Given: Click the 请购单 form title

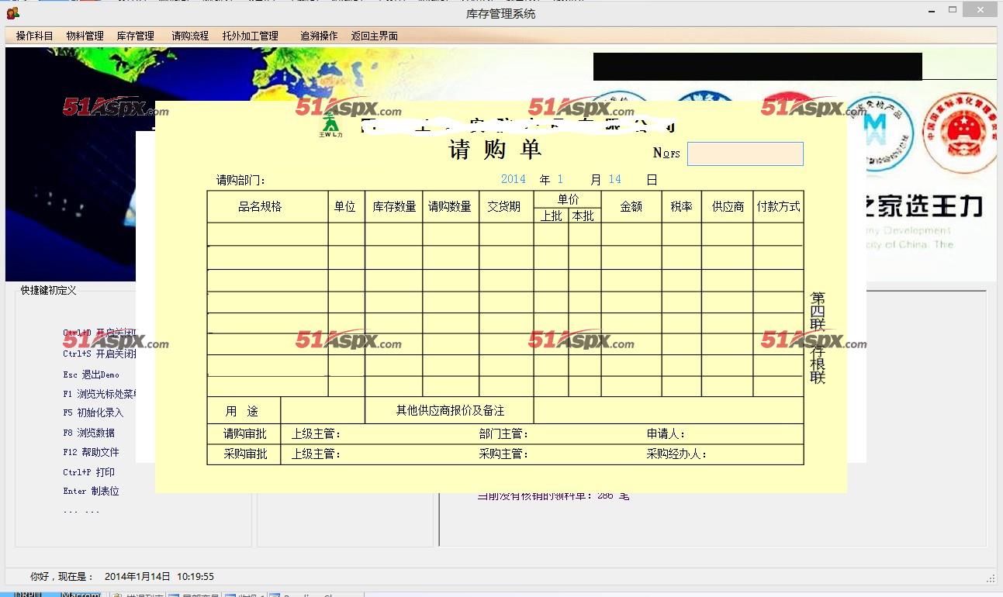Looking at the screenshot, I should click(496, 150).
